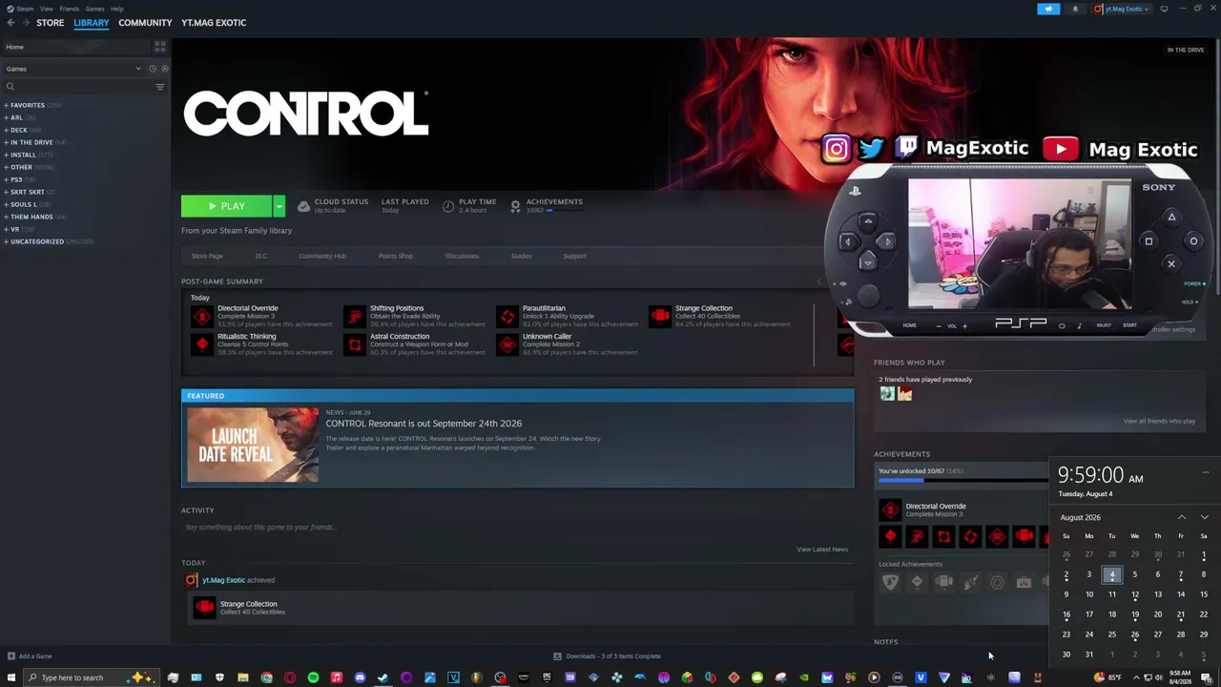Open the Support link
The width and height of the screenshot is (1221, 687).
click(x=574, y=256)
